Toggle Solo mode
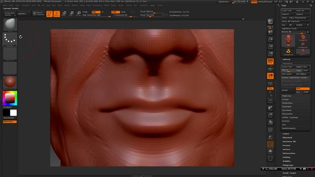 [270, 151]
